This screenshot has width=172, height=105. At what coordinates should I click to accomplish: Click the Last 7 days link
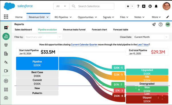143,45
